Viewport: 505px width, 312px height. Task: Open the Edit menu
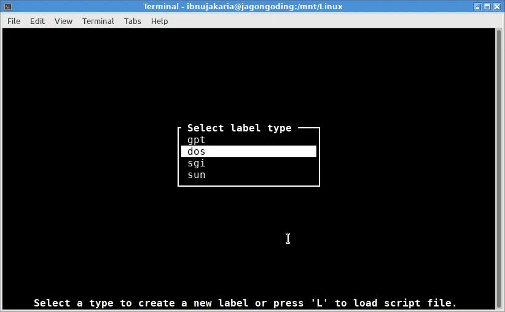click(x=37, y=21)
